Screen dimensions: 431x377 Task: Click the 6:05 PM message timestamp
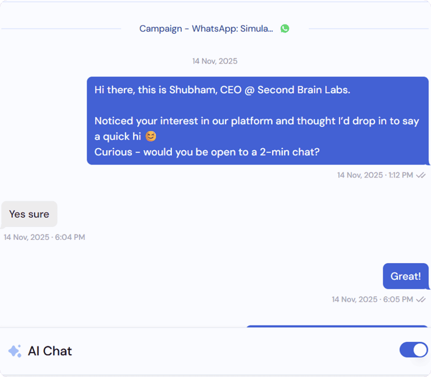coord(372,300)
